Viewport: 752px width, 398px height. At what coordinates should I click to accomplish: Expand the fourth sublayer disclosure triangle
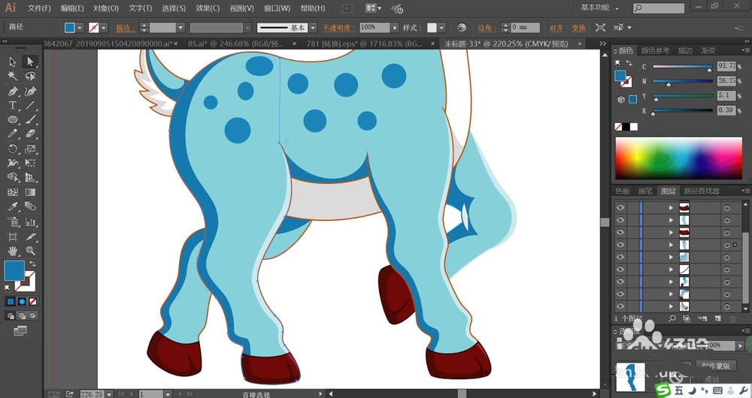coord(671,245)
